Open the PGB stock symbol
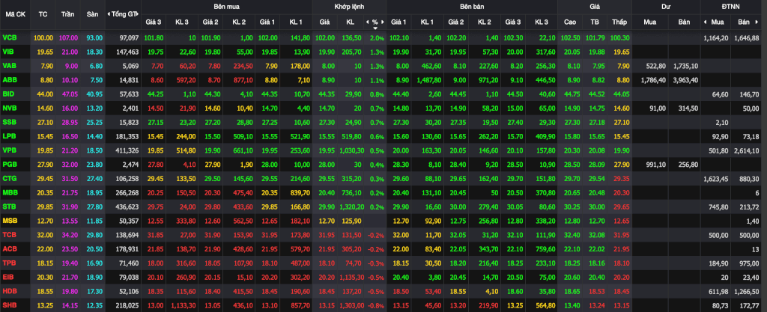Screen dimensions: 767x312 (9, 165)
